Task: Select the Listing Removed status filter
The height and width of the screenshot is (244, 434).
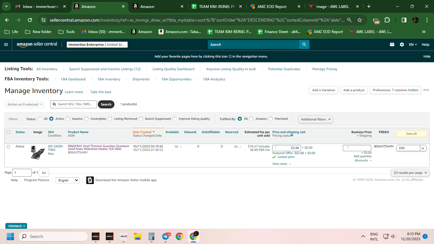Action: (110, 119)
